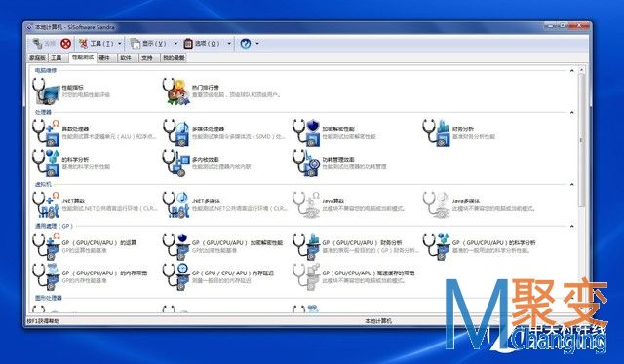Open the 热门排行榜 ranking module
This screenshot has width=624, height=364.
click(x=222, y=91)
